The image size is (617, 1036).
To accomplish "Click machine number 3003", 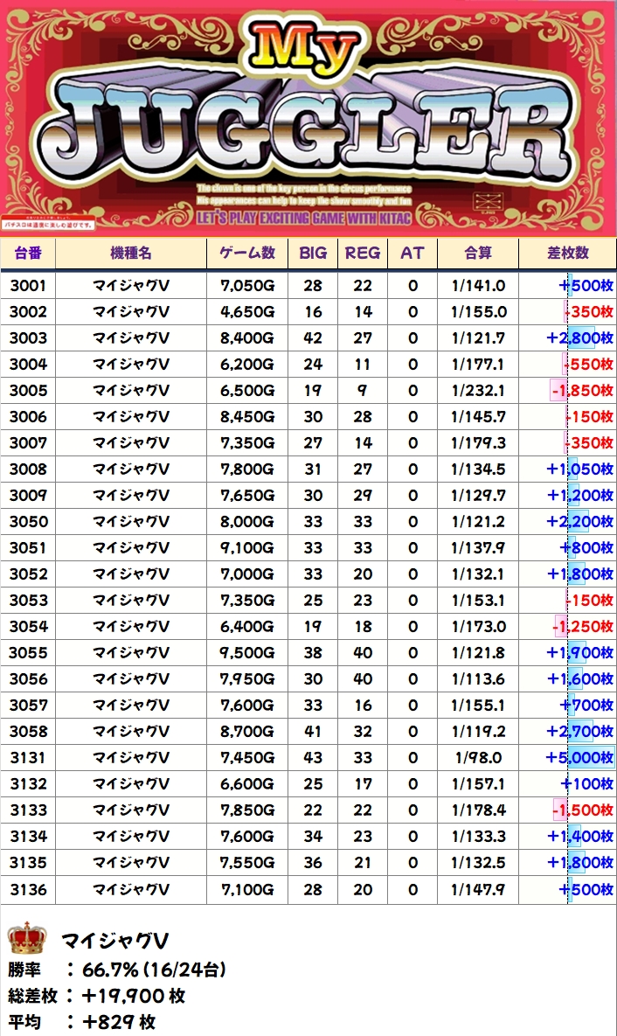I will tap(29, 338).
